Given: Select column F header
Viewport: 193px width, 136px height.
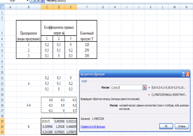Looking at the screenshot, I should pos(87,7).
